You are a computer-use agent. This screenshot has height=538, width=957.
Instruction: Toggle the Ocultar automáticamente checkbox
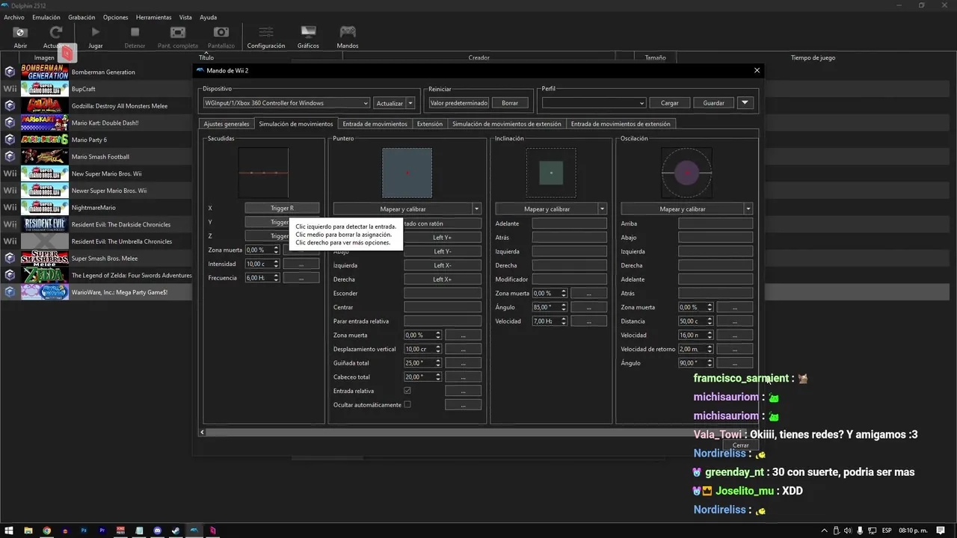pyautogui.click(x=407, y=404)
